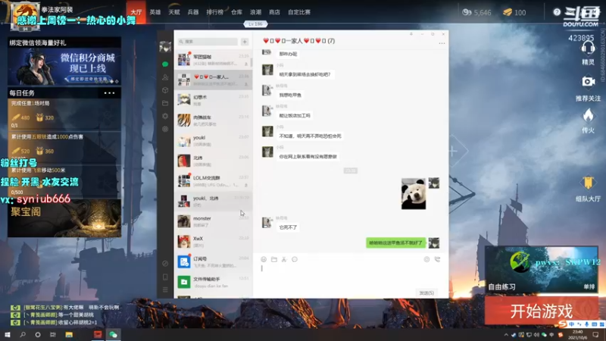Click send file folder icon in chat toolbar
The width and height of the screenshot is (606, 341).
(274, 259)
